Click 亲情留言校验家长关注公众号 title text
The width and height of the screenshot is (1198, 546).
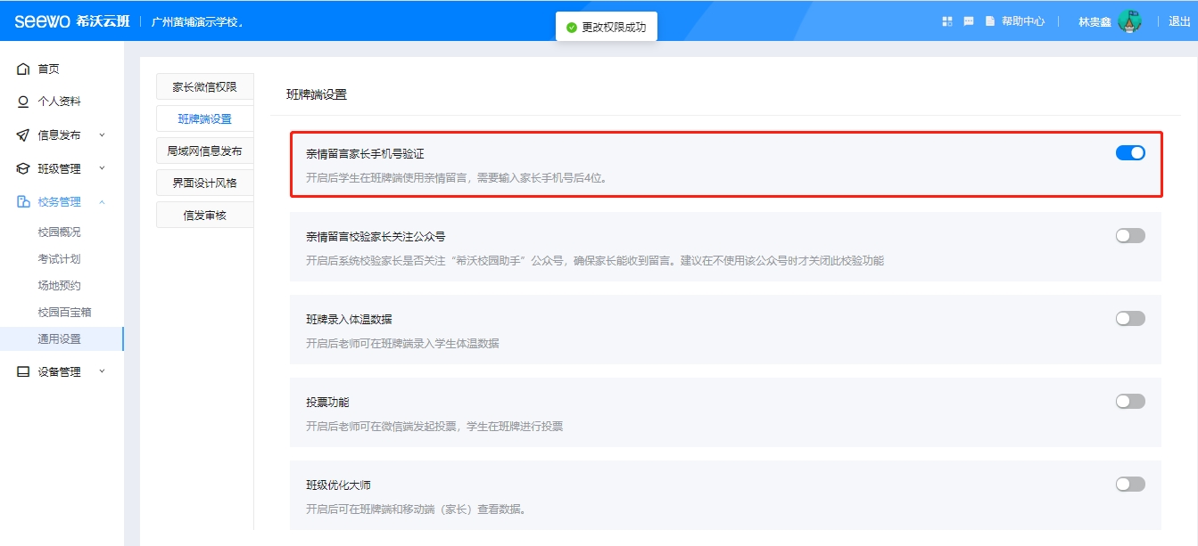point(376,237)
